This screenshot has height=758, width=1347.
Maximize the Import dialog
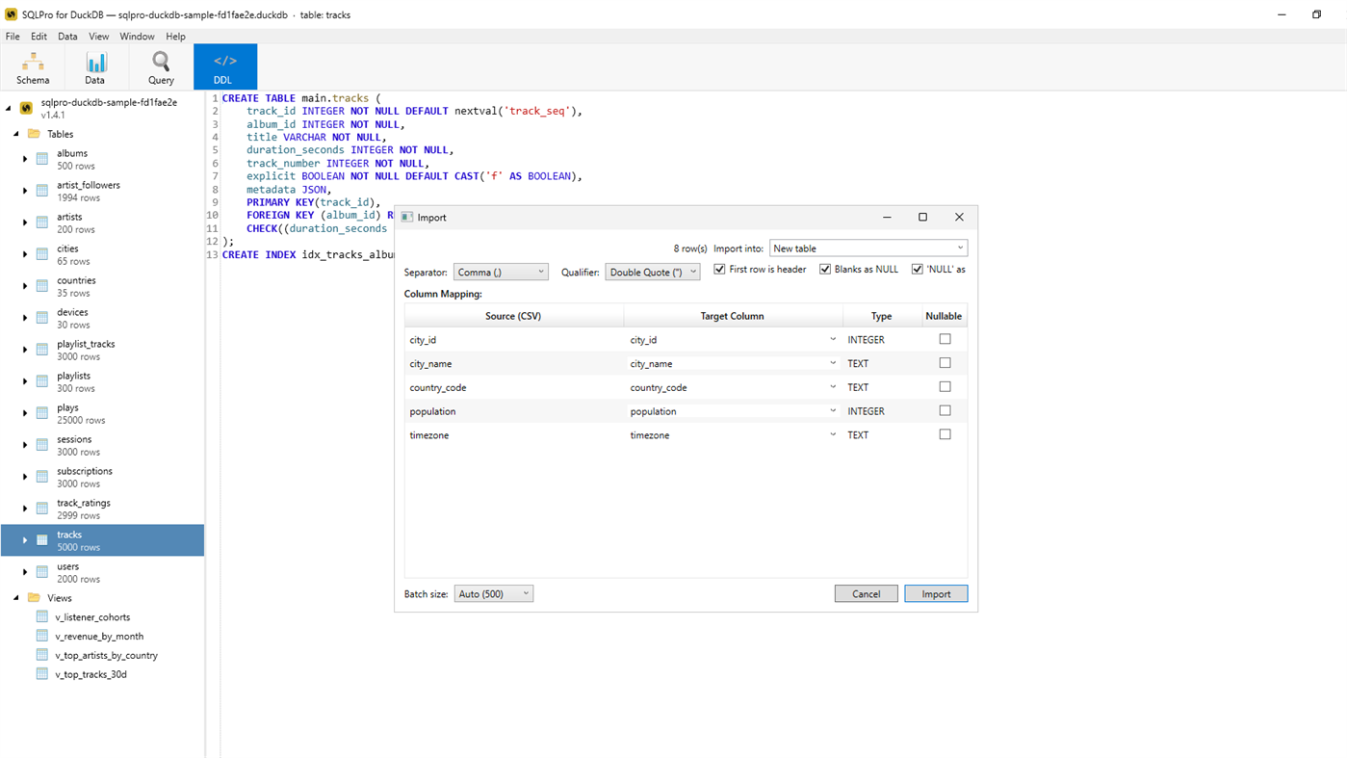(x=922, y=218)
